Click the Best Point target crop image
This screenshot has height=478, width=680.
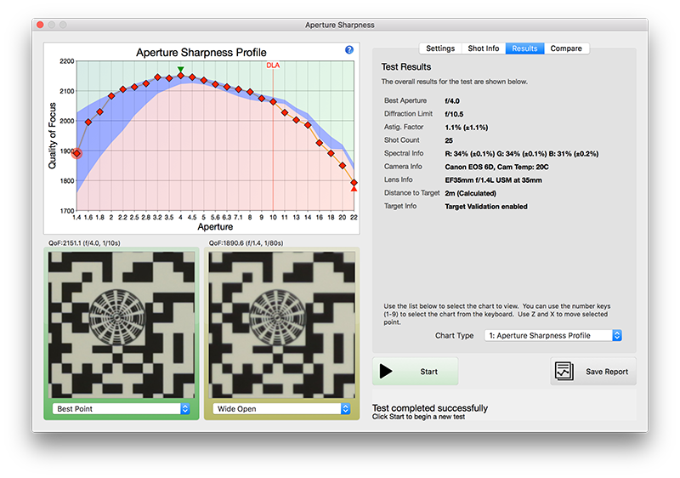(x=122, y=325)
